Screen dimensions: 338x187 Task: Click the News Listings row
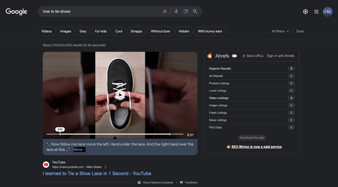click(252, 120)
